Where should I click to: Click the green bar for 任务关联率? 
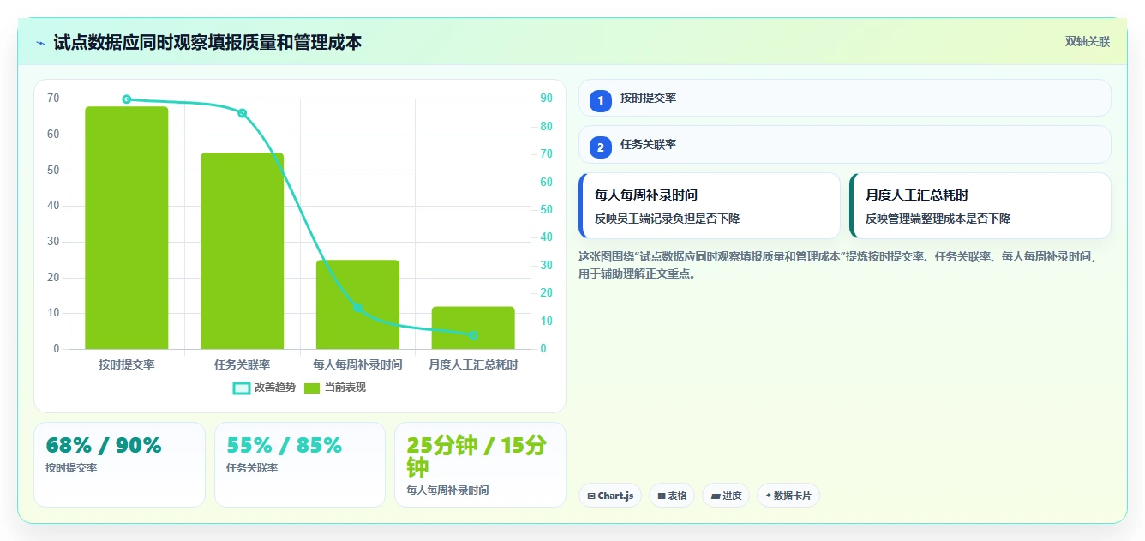tap(242, 251)
